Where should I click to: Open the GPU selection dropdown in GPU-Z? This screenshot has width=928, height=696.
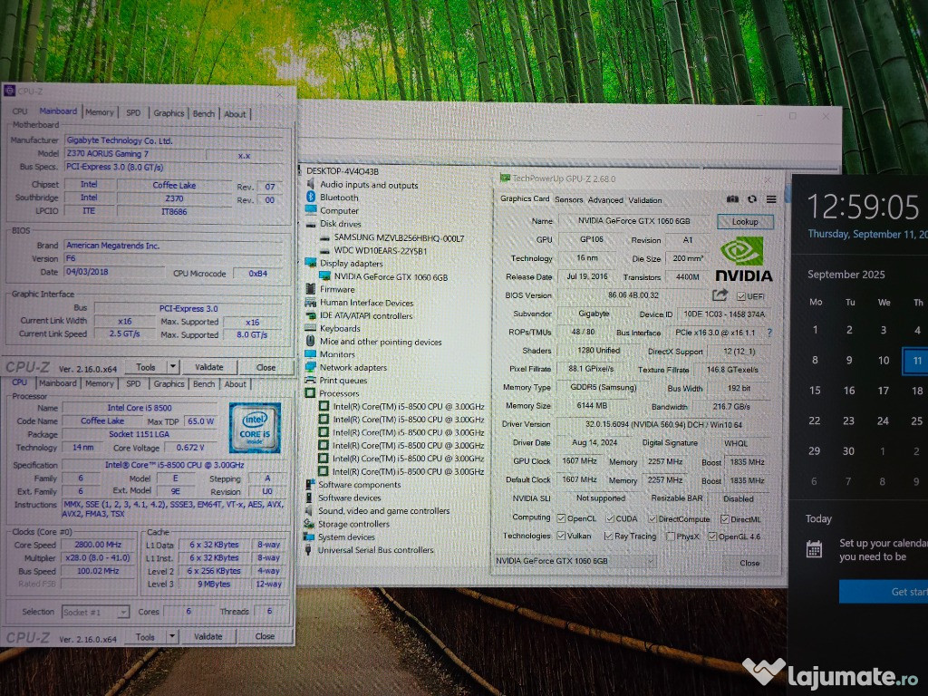pyautogui.click(x=575, y=560)
